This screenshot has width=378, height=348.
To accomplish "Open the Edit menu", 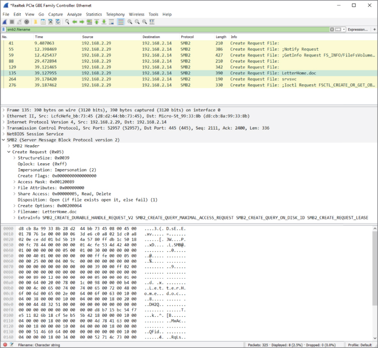I will coord(17,15).
